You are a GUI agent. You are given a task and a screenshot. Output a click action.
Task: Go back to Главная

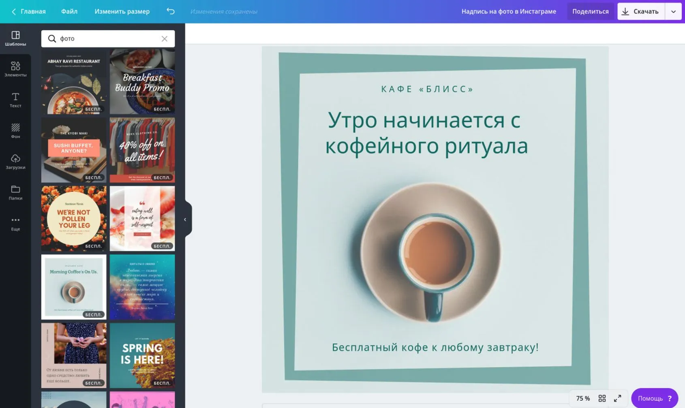(28, 11)
